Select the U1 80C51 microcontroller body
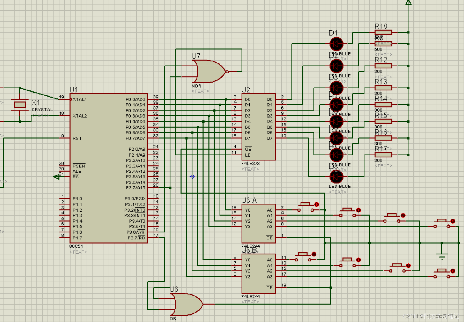Viewport: 464px width, 322px height. tap(108, 168)
